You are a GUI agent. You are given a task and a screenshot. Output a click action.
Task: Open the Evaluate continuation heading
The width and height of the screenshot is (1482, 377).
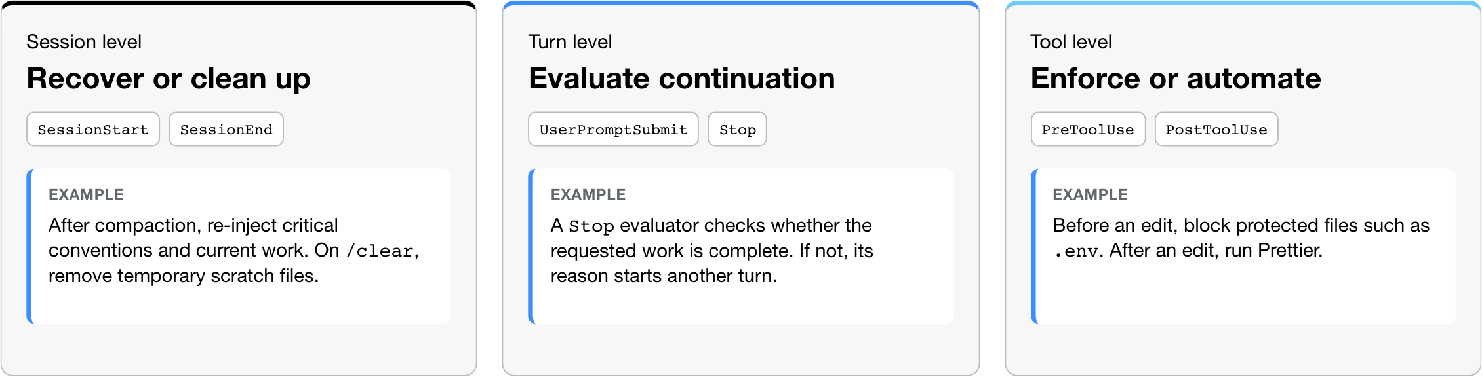click(x=682, y=79)
